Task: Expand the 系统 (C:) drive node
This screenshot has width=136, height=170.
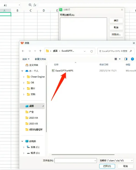Action: 24,147
